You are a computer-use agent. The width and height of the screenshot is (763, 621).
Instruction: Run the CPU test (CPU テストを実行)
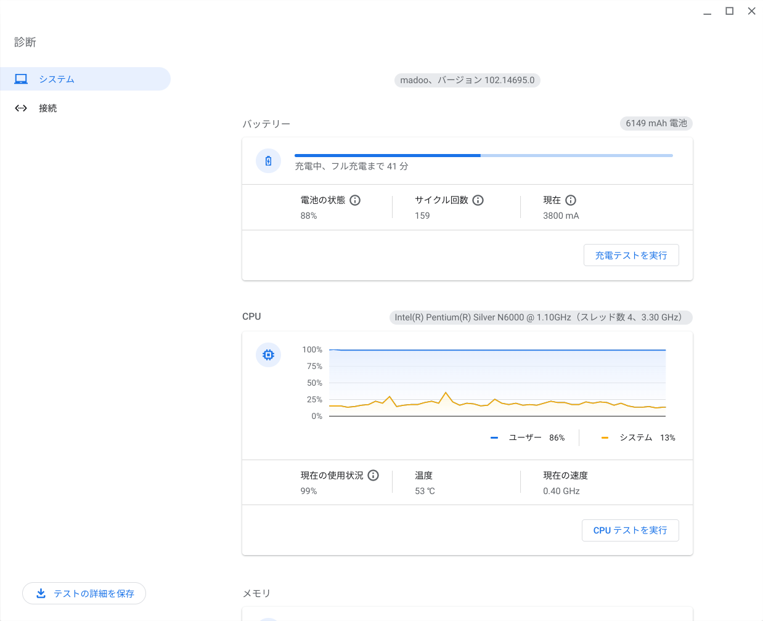click(x=630, y=530)
